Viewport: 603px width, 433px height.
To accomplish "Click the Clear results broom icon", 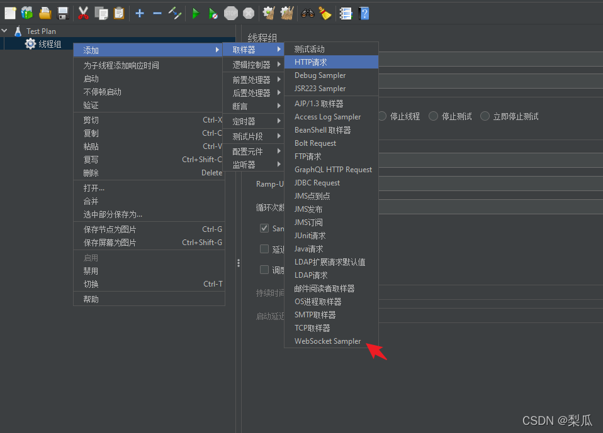I will [269, 13].
